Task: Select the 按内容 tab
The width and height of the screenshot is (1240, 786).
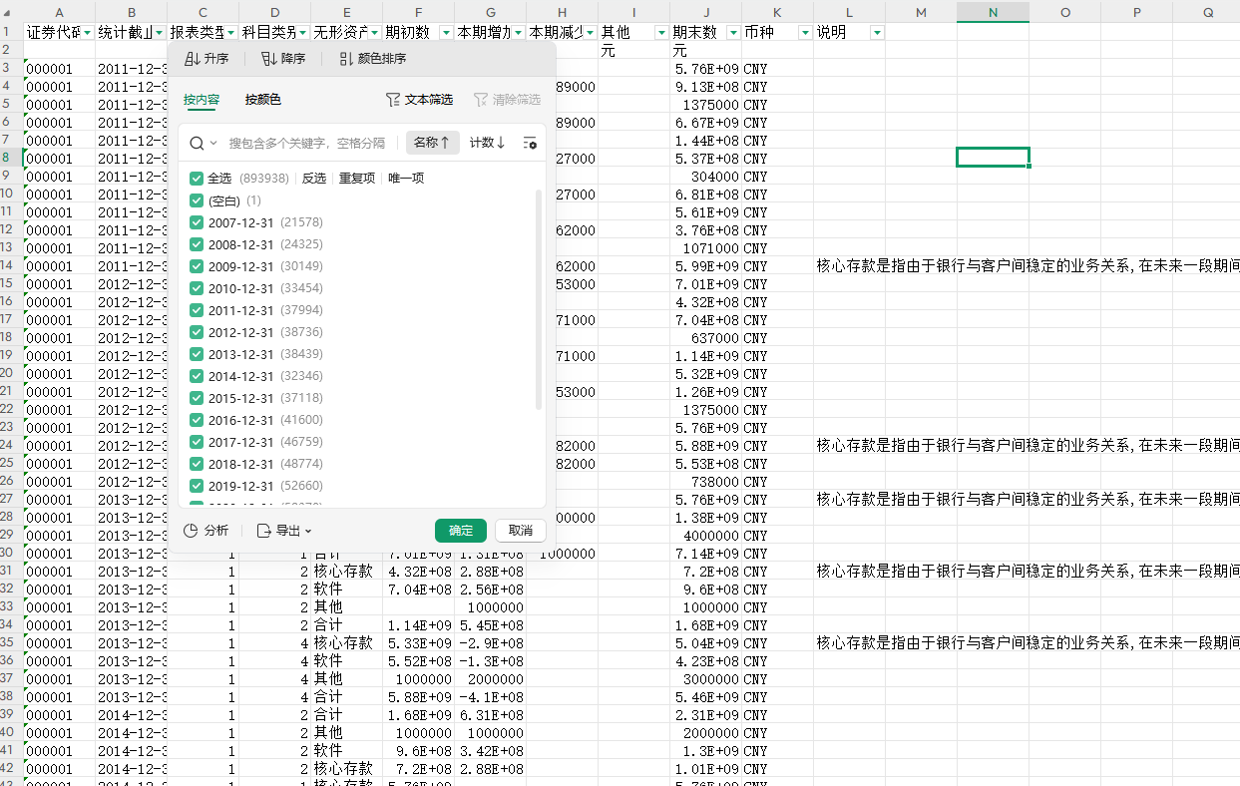Action: pos(201,101)
